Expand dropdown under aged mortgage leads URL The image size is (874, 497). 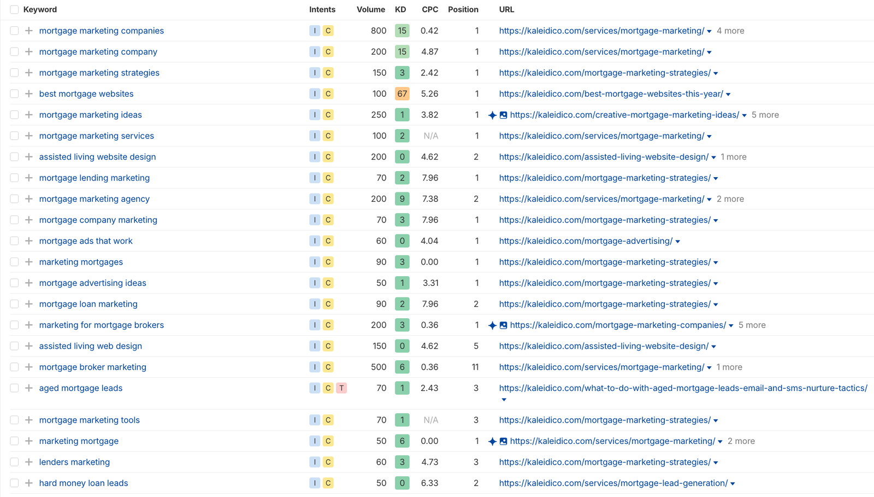point(504,400)
